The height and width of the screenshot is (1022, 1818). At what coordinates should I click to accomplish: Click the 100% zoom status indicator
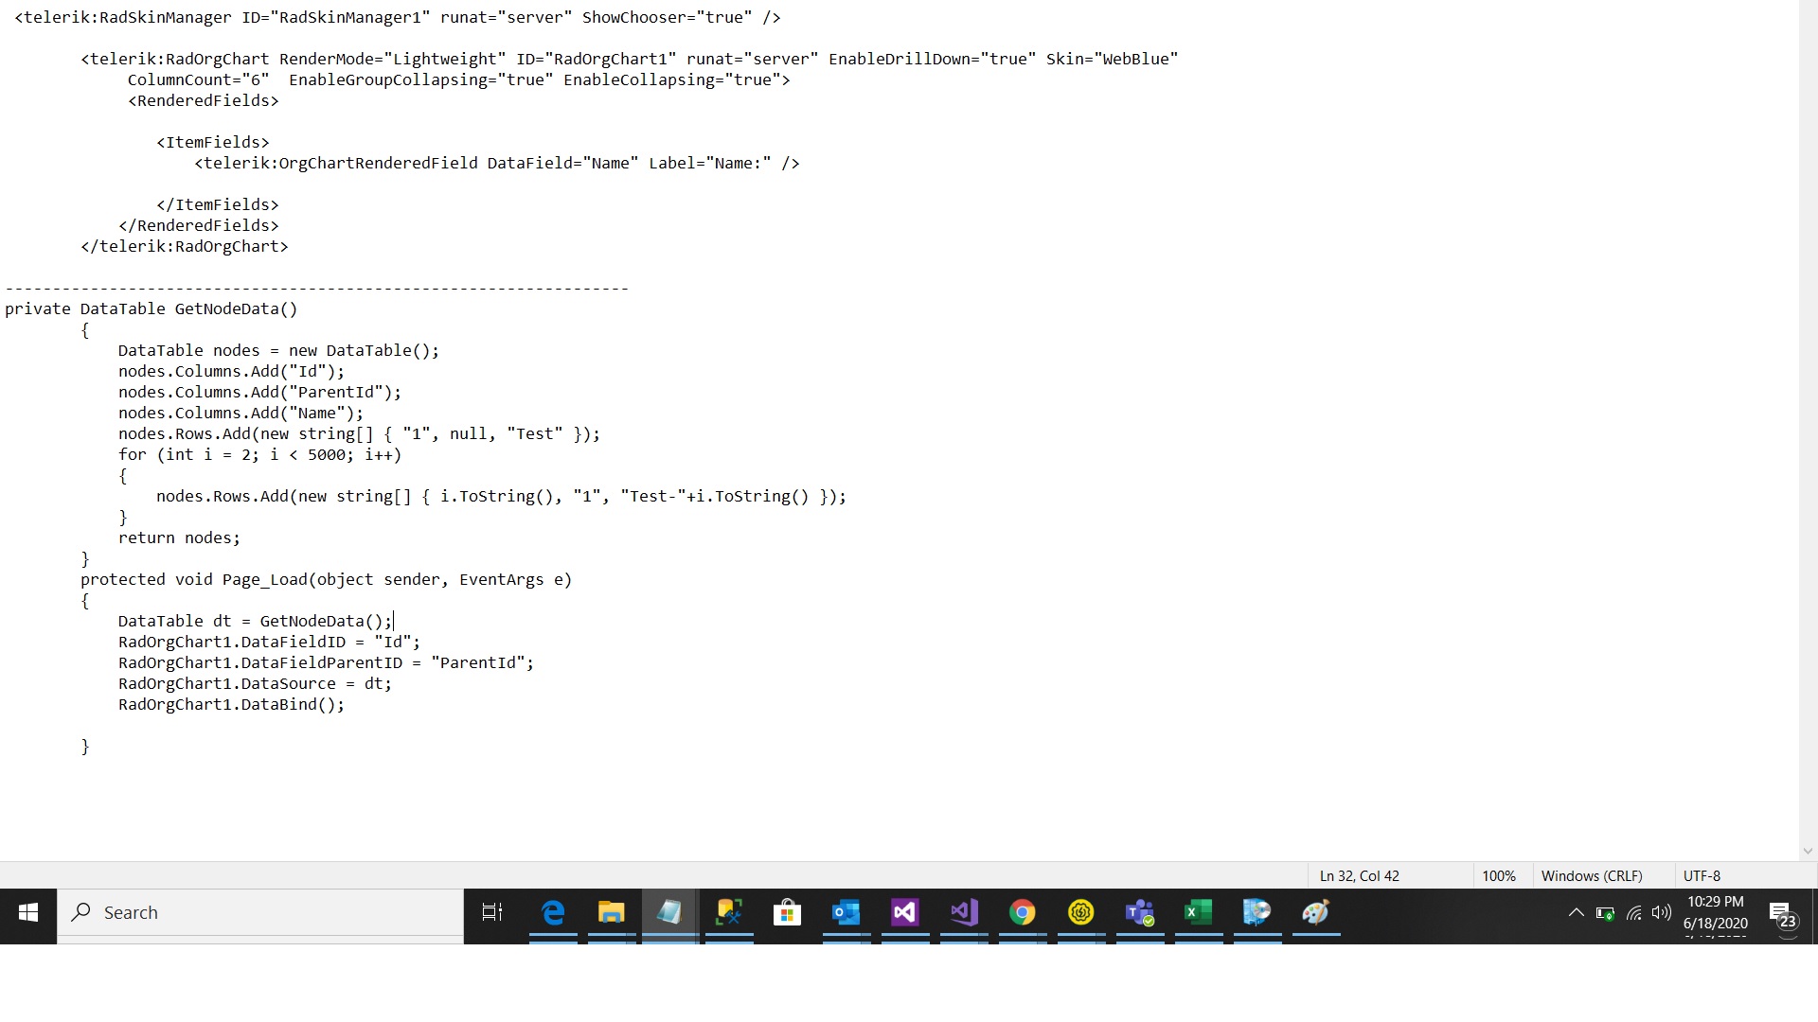1498,876
